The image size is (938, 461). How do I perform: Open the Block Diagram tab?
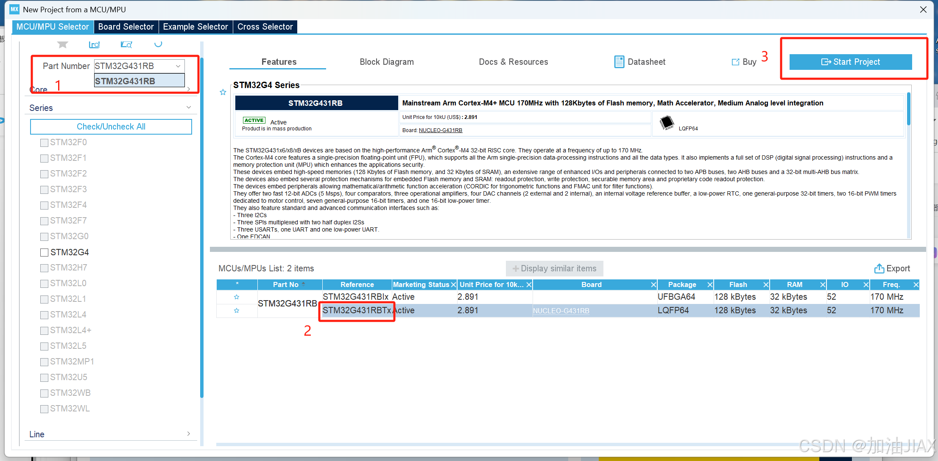[x=386, y=62]
